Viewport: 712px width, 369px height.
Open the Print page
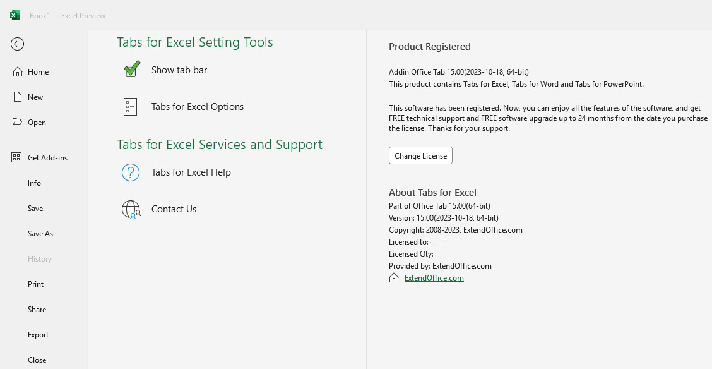pyautogui.click(x=35, y=284)
